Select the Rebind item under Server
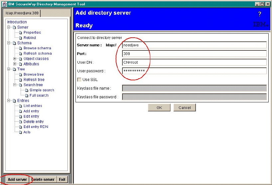 pyautogui.click(x=30, y=38)
